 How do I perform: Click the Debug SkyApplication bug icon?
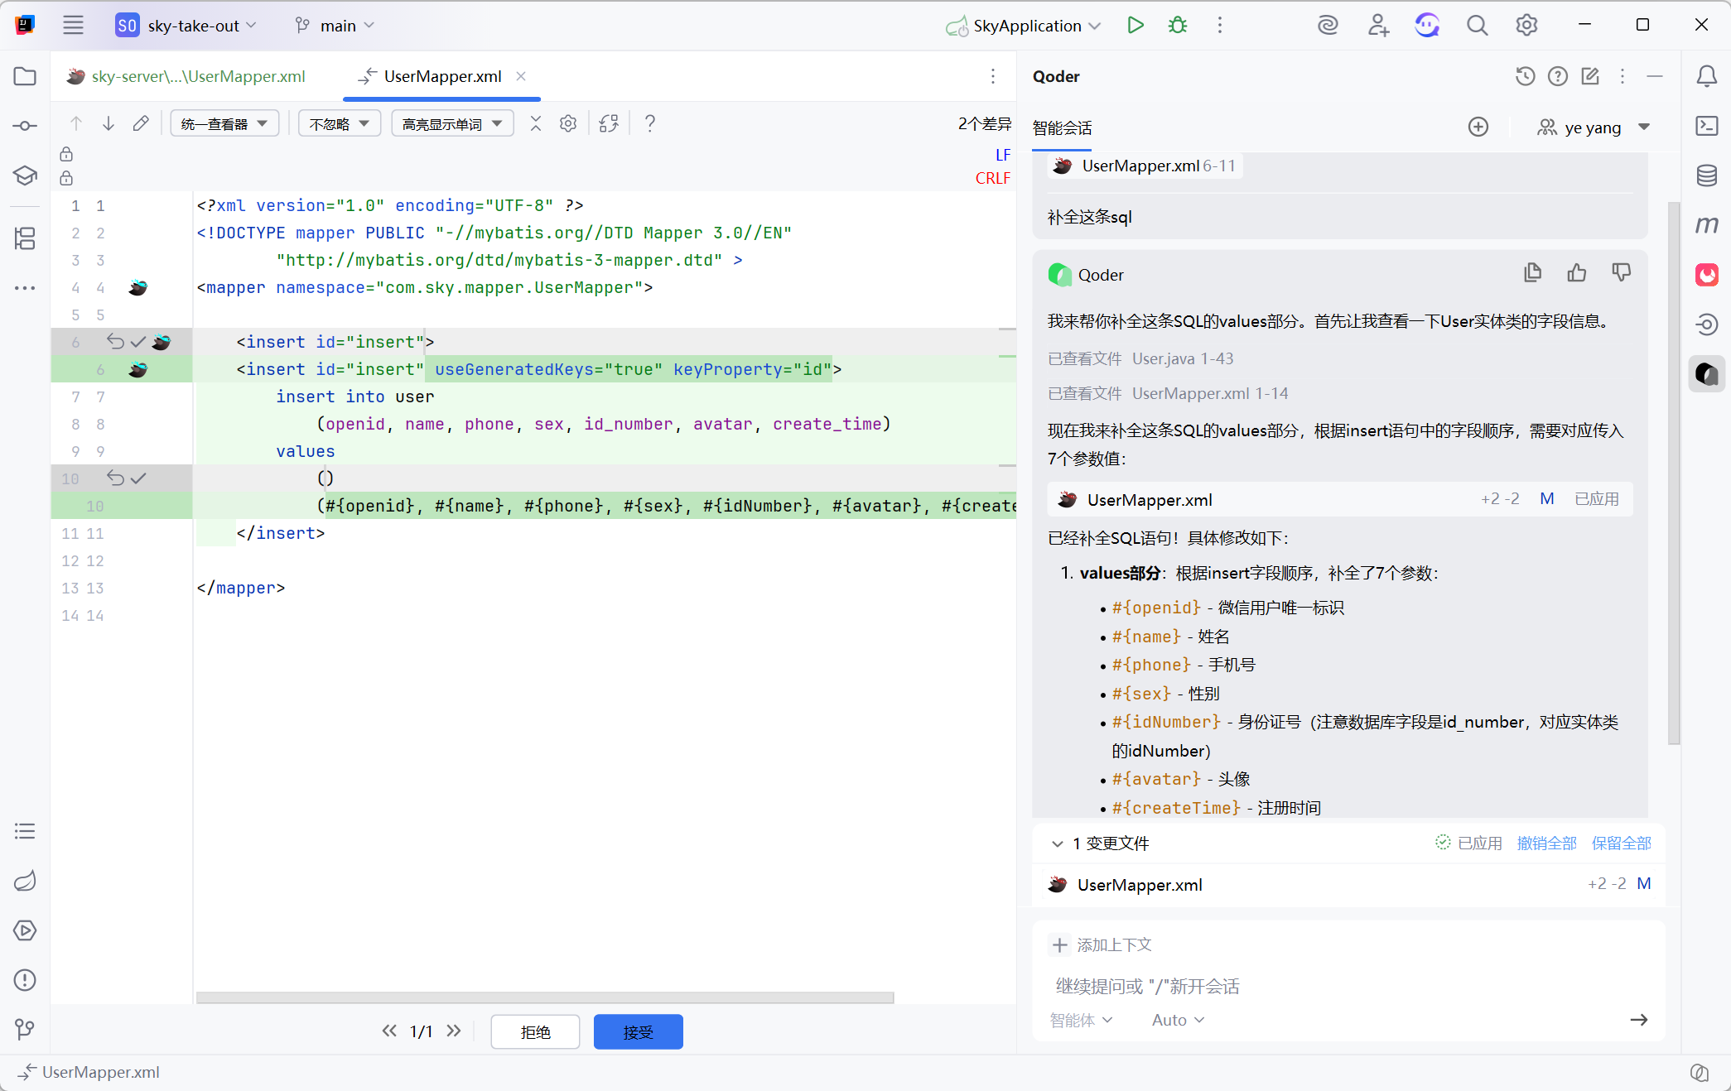click(x=1177, y=26)
